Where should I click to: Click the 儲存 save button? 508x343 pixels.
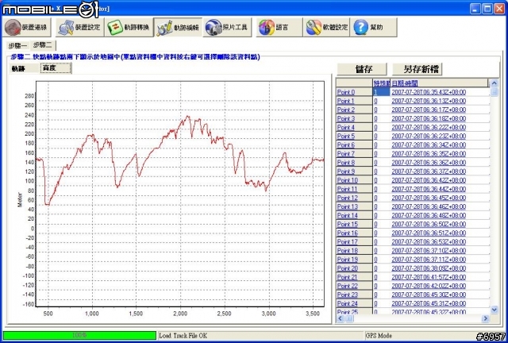tap(362, 69)
